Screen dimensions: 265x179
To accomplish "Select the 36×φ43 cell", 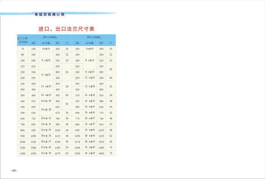I will [46, 153].
